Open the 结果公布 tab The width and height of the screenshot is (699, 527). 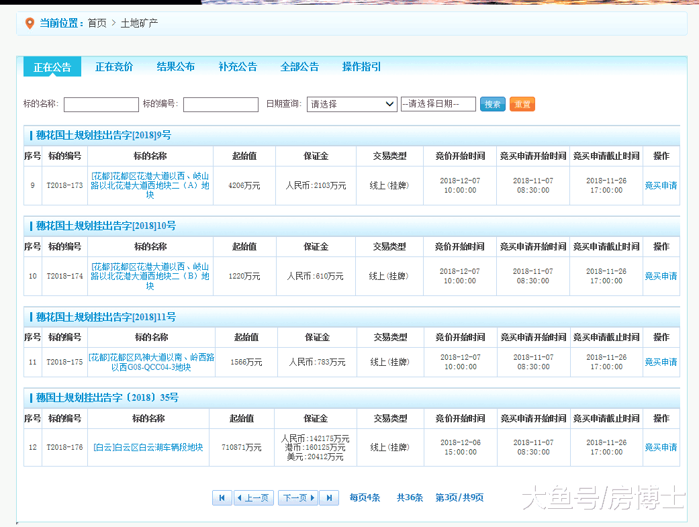point(175,66)
